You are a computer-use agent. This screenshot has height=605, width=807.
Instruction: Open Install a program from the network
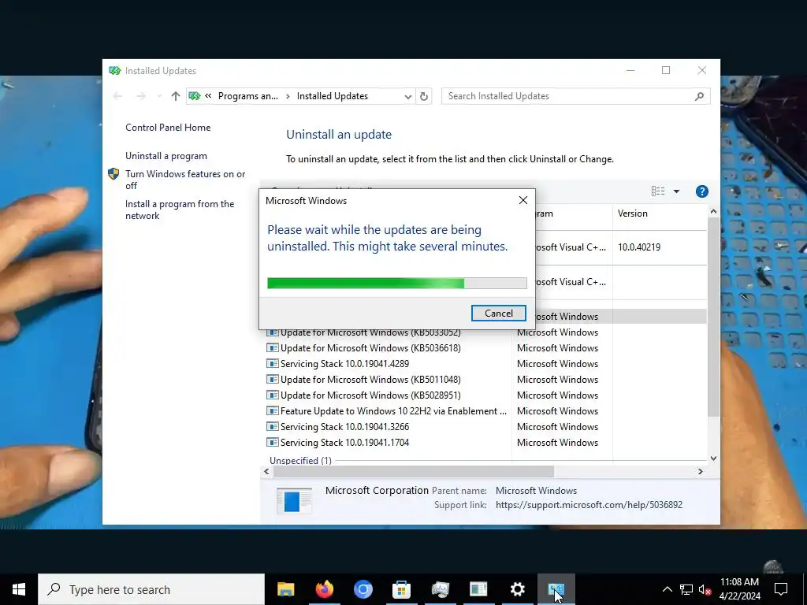[180, 210]
